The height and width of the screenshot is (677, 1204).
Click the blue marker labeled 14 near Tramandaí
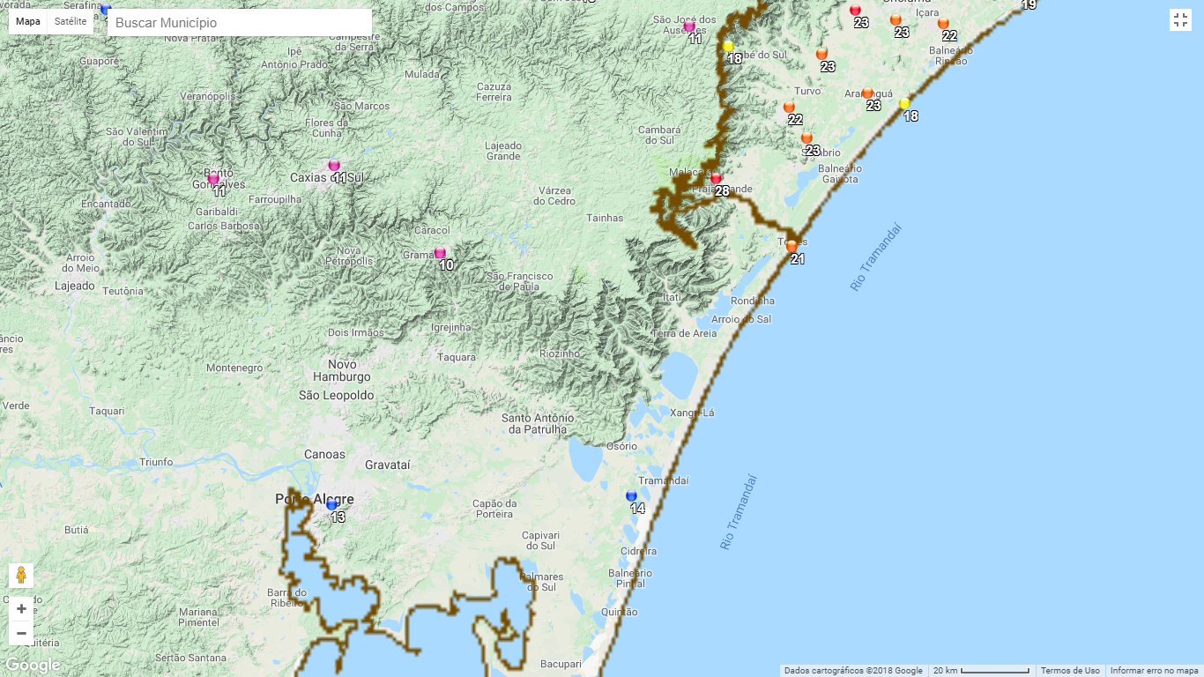631,496
